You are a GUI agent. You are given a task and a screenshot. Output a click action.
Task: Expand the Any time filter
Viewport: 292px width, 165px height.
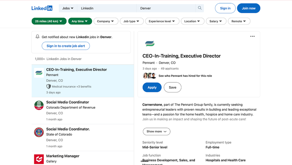(80, 21)
